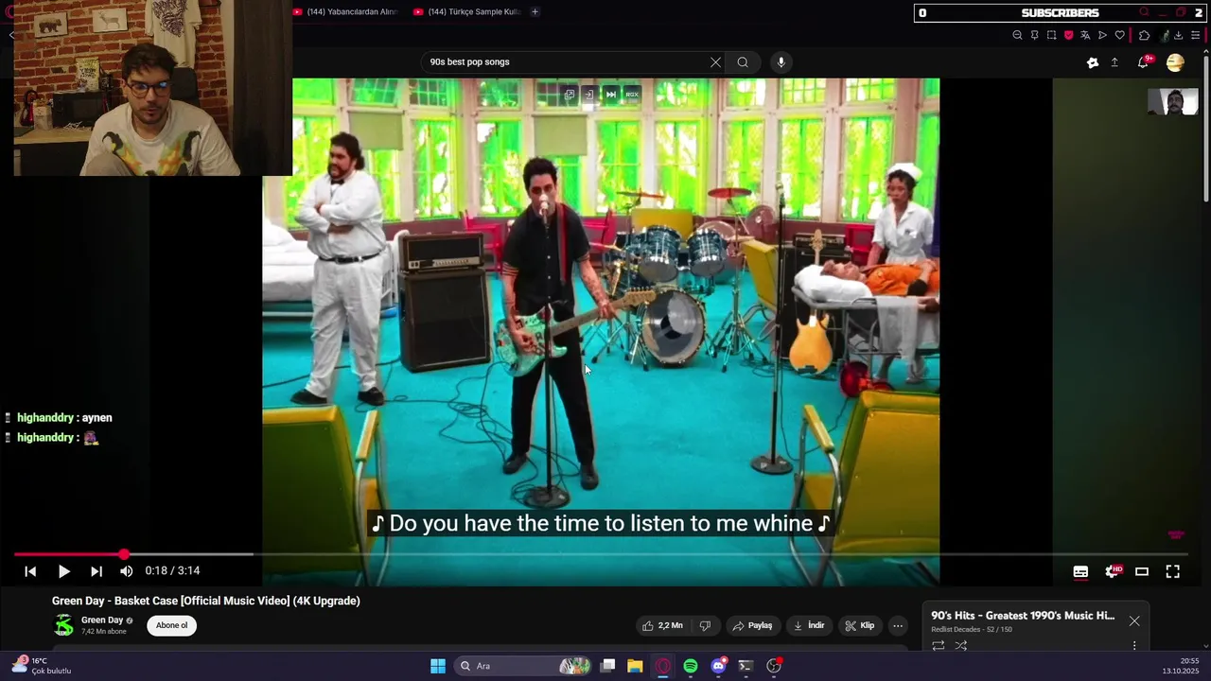Toggle the RGX overlay button
Image resolution: width=1211 pixels, height=681 pixels.
(632, 95)
